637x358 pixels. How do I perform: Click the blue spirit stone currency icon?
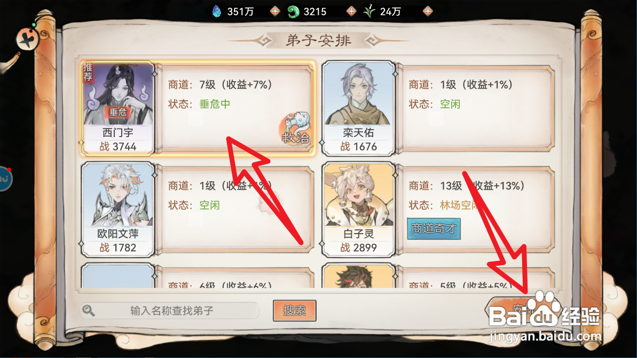click(217, 11)
